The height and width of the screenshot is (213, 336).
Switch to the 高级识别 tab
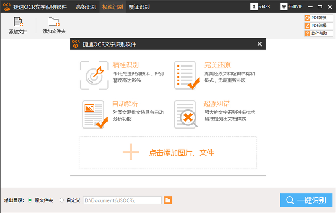(86, 7)
